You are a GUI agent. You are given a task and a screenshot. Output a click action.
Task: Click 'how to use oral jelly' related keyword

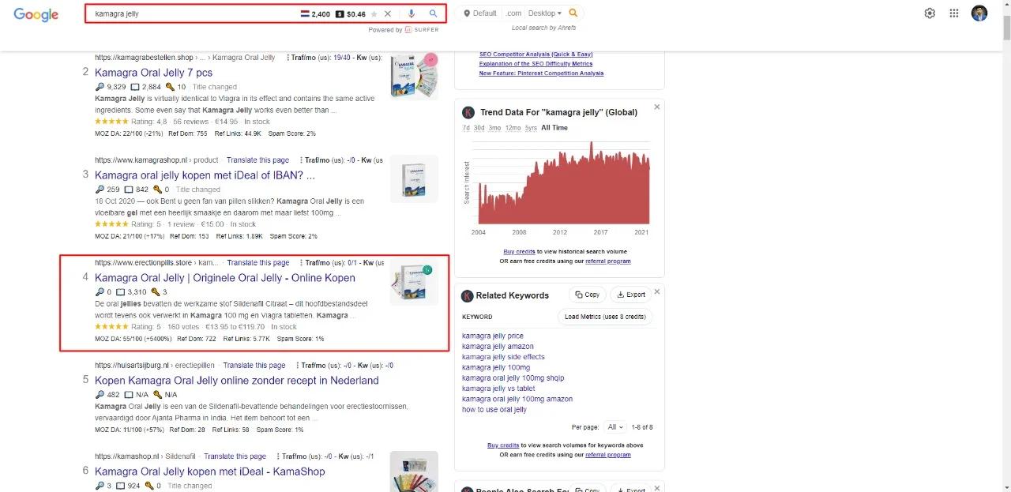click(x=494, y=410)
